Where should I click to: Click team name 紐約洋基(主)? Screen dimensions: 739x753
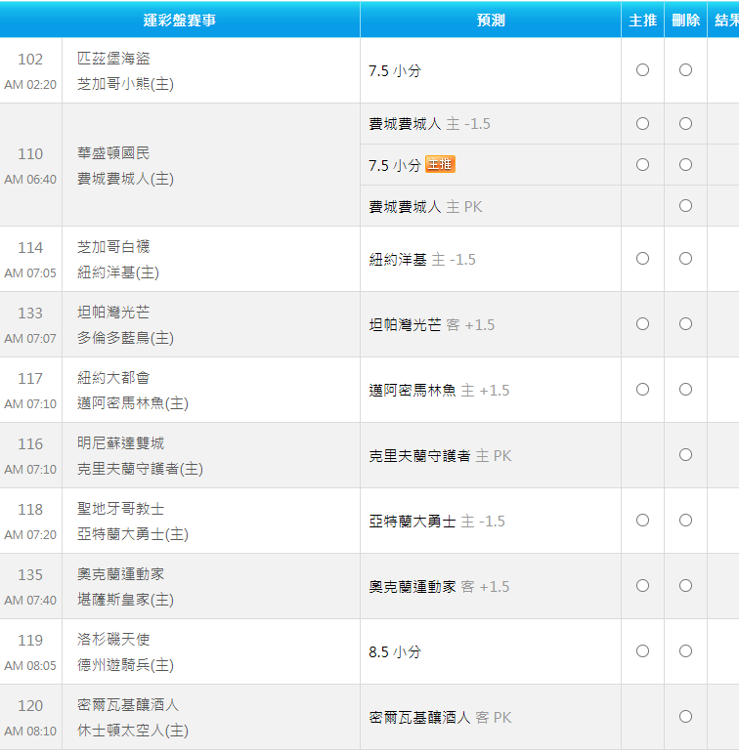pos(118,272)
